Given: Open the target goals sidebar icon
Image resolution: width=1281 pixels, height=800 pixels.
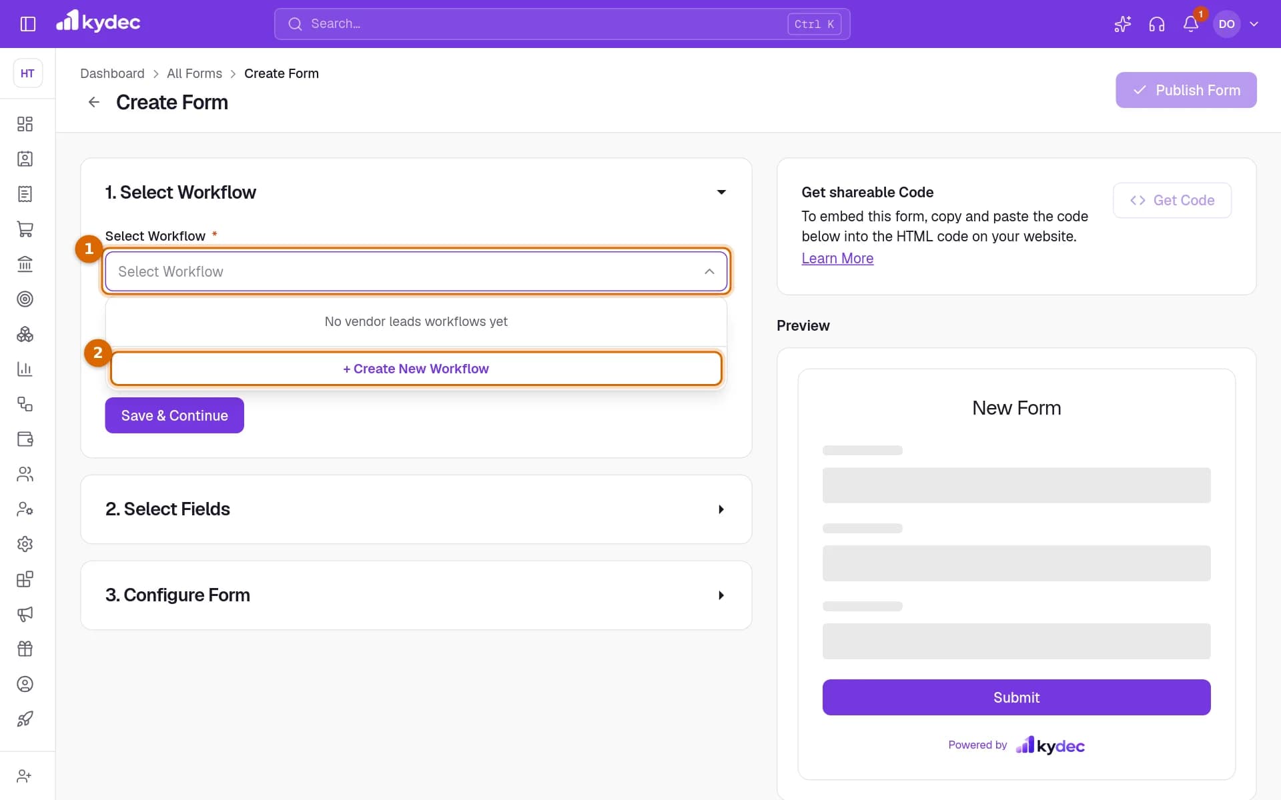Looking at the screenshot, I should (x=25, y=299).
